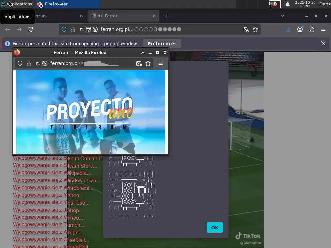Image resolution: width=331 pixels, height=248 pixels.
Task: Expand the list all tabs chevron
Action: (x=283, y=16)
